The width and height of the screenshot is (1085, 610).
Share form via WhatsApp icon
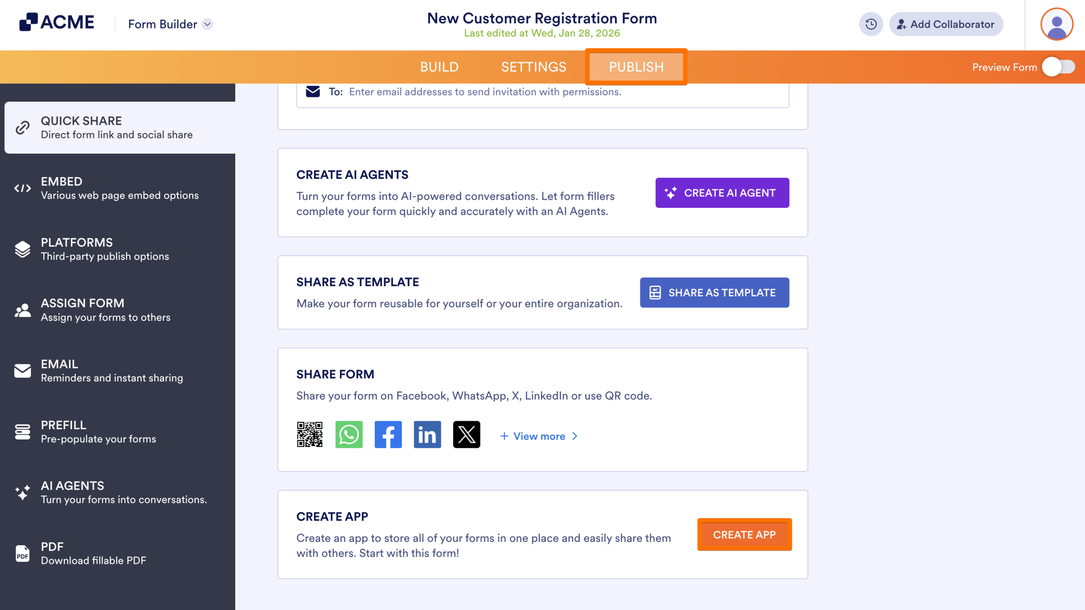[x=349, y=435]
